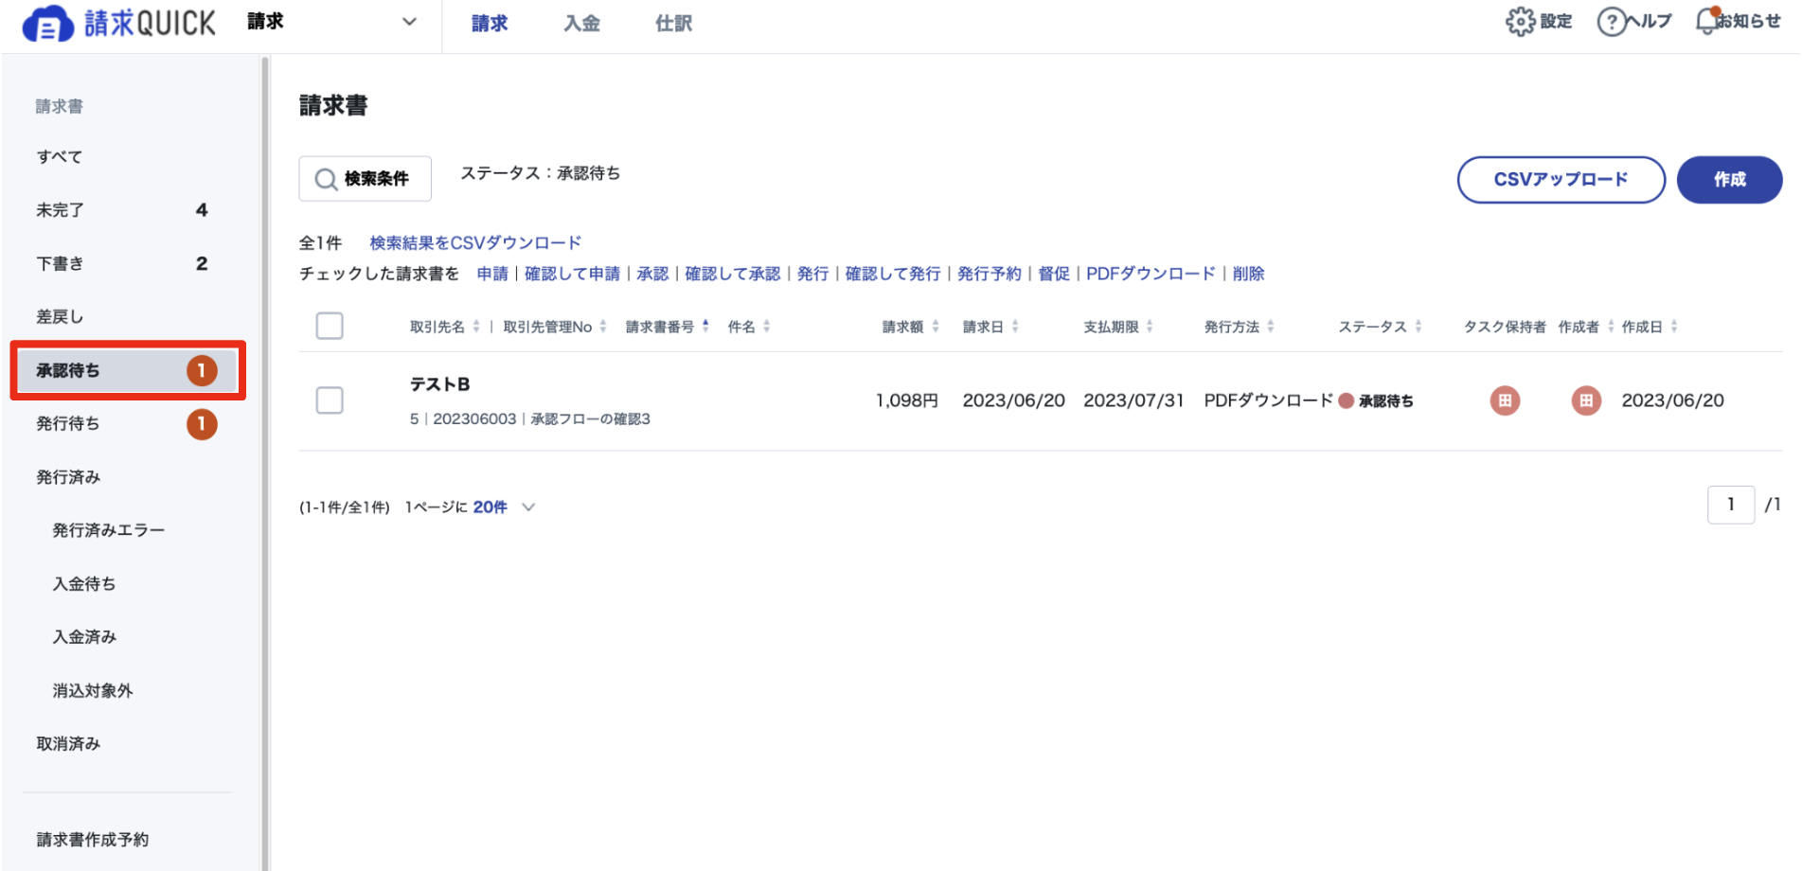1802x871 pixels.
Task: Sort by ステータス arrows
Action: click(1418, 327)
